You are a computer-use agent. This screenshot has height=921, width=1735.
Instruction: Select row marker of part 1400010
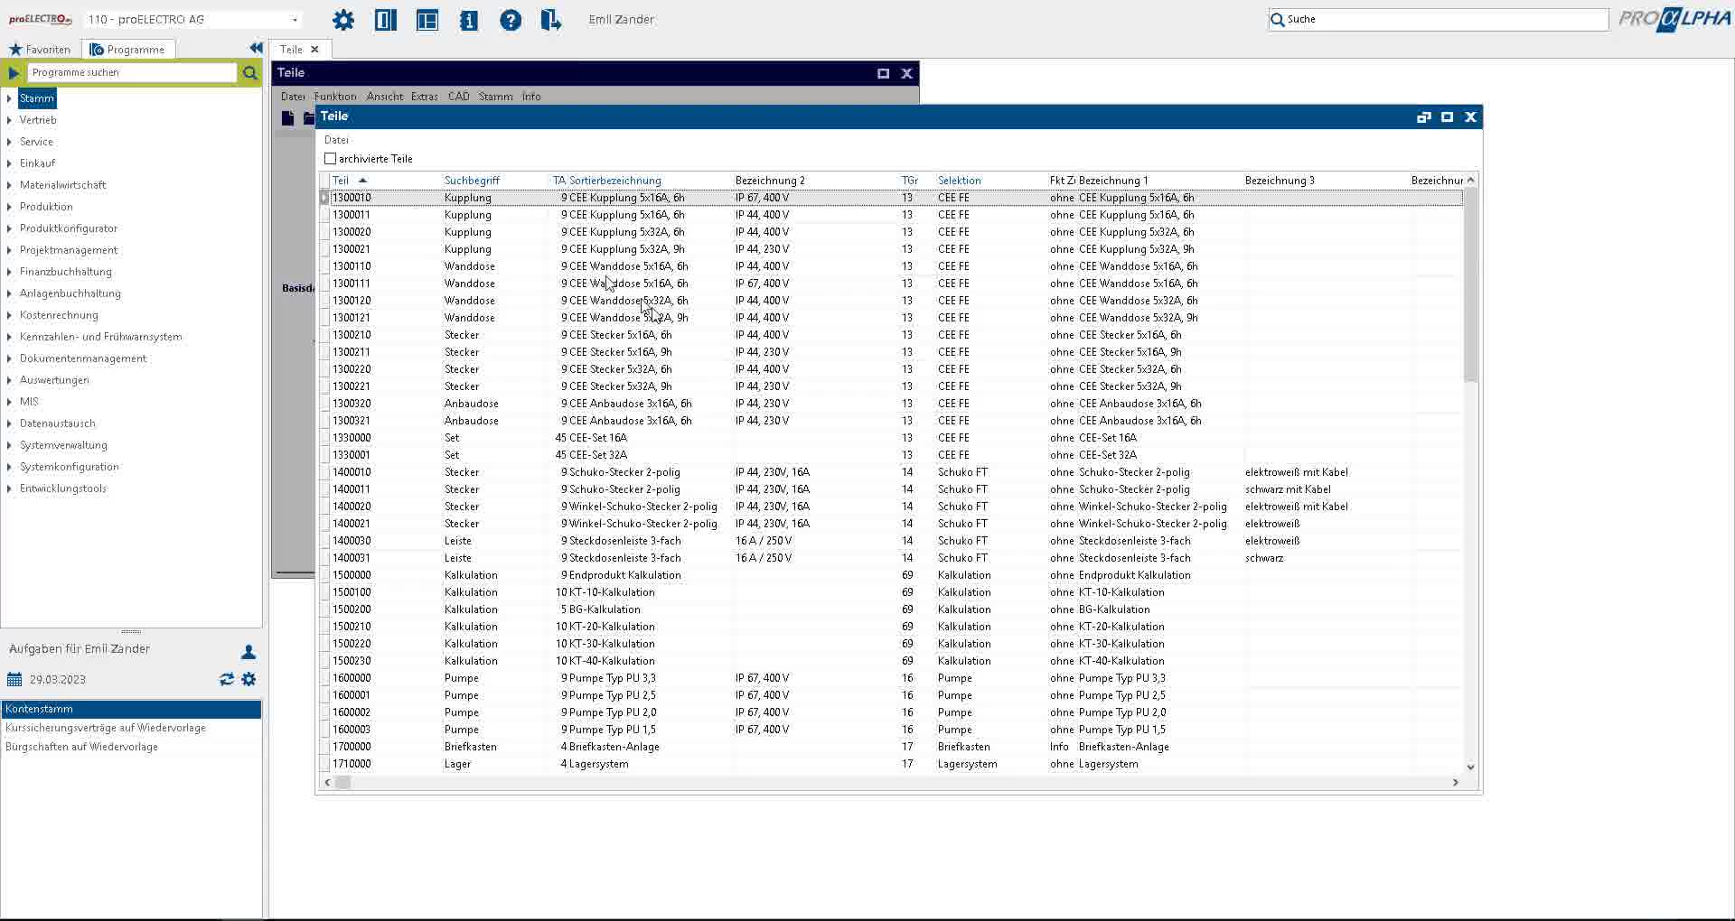[324, 472]
